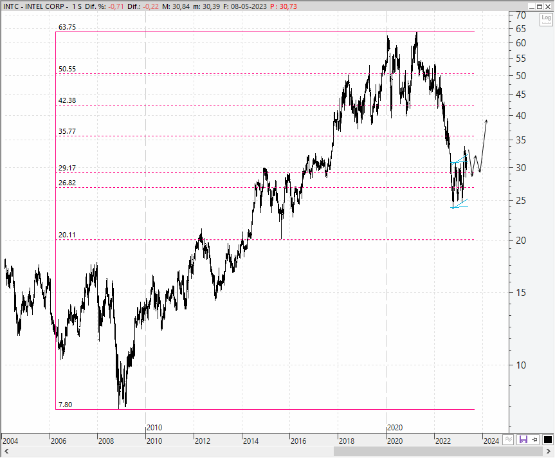The width and height of the screenshot is (555, 458).
Task: Click the 10 label on price axis
Action: tap(521, 365)
